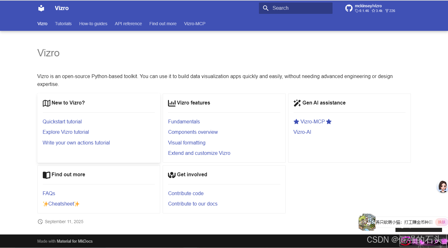Screen dimensions: 448x248
Task: Click the 养只软萌小猫 banner text
Action: point(404,222)
